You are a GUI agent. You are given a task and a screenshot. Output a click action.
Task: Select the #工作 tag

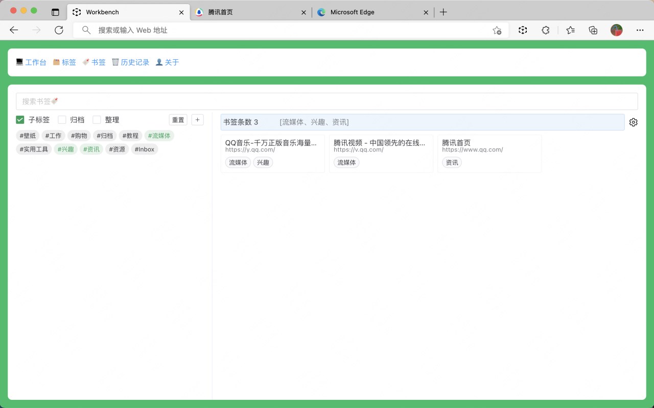pos(53,136)
